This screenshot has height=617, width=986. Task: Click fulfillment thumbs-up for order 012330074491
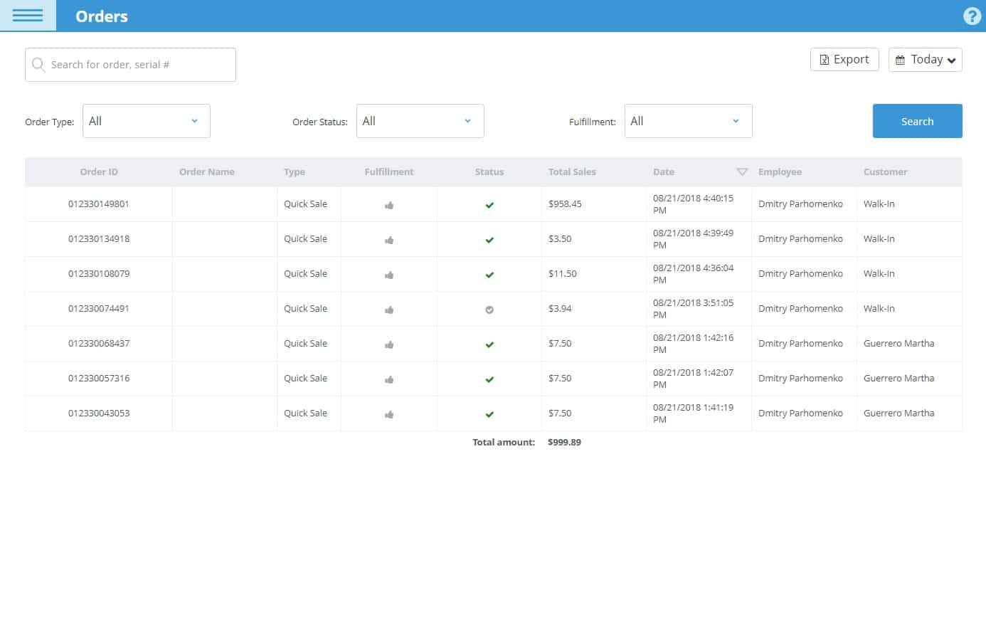(389, 310)
